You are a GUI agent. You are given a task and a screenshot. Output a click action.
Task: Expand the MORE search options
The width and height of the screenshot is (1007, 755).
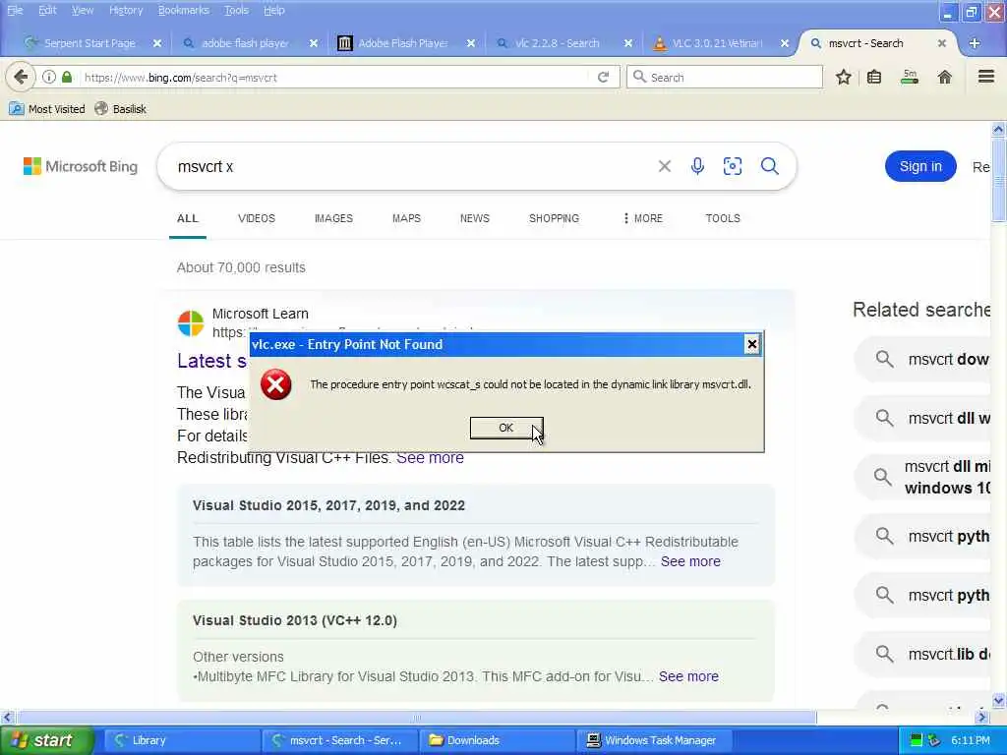click(x=643, y=218)
